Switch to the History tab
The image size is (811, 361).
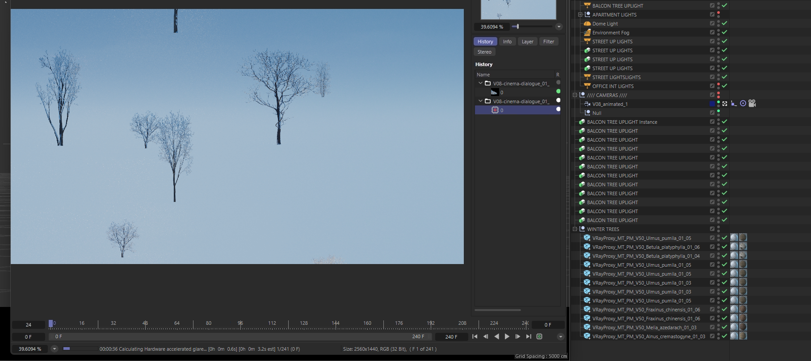485,42
